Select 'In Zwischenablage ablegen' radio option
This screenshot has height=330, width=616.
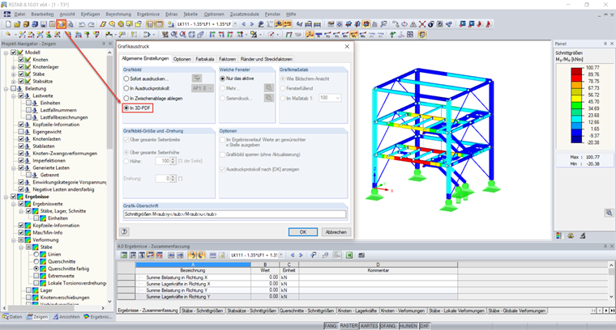(126, 99)
